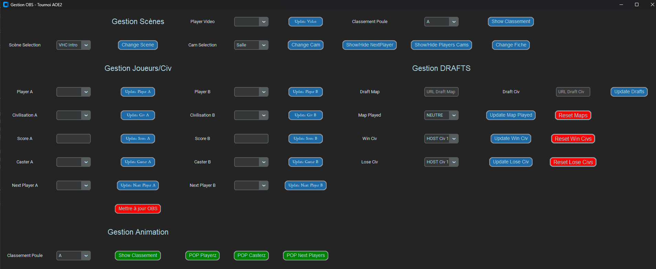Open the Next Player A dropdown
This screenshot has width=656, height=269.
pyautogui.click(x=74, y=185)
